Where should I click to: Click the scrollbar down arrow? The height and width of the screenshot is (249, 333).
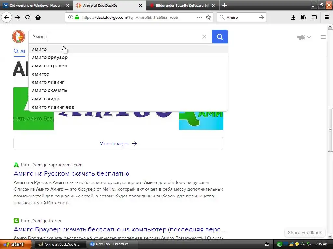tap(330, 236)
